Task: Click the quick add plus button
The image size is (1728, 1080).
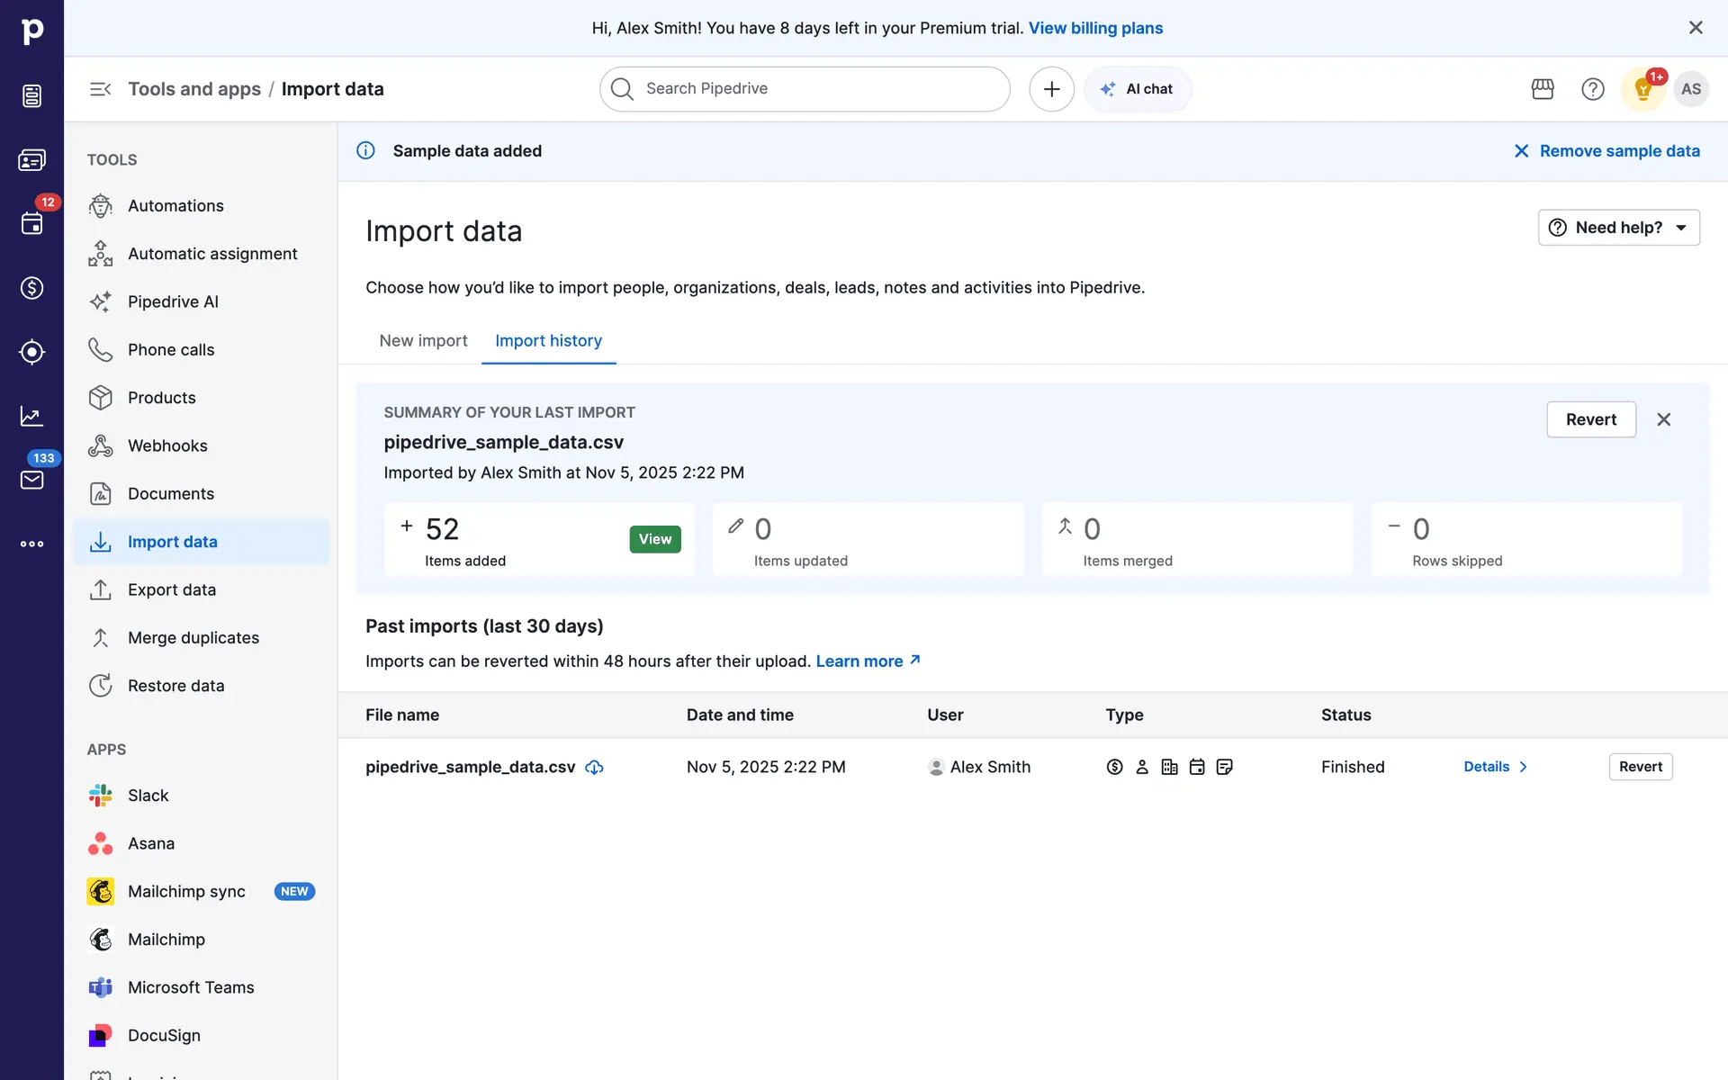Action: coord(1051,89)
